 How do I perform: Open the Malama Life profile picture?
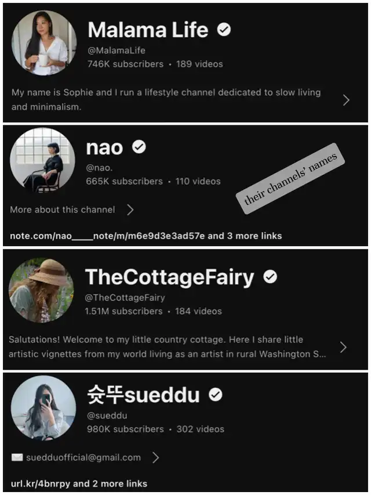coord(44,42)
